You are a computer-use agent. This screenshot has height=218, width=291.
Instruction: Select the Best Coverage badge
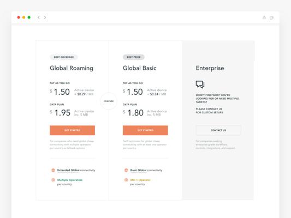point(64,57)
